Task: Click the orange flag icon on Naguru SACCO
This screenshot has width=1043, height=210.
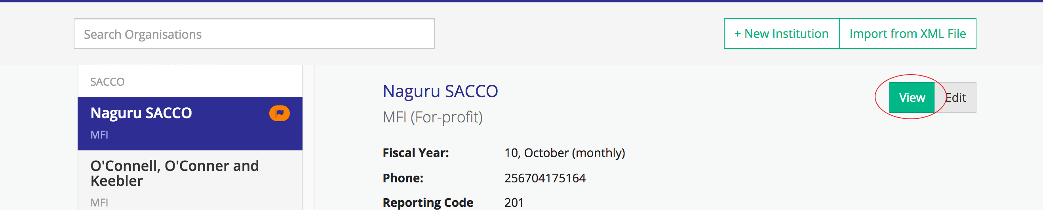Action: pos(279,113)
